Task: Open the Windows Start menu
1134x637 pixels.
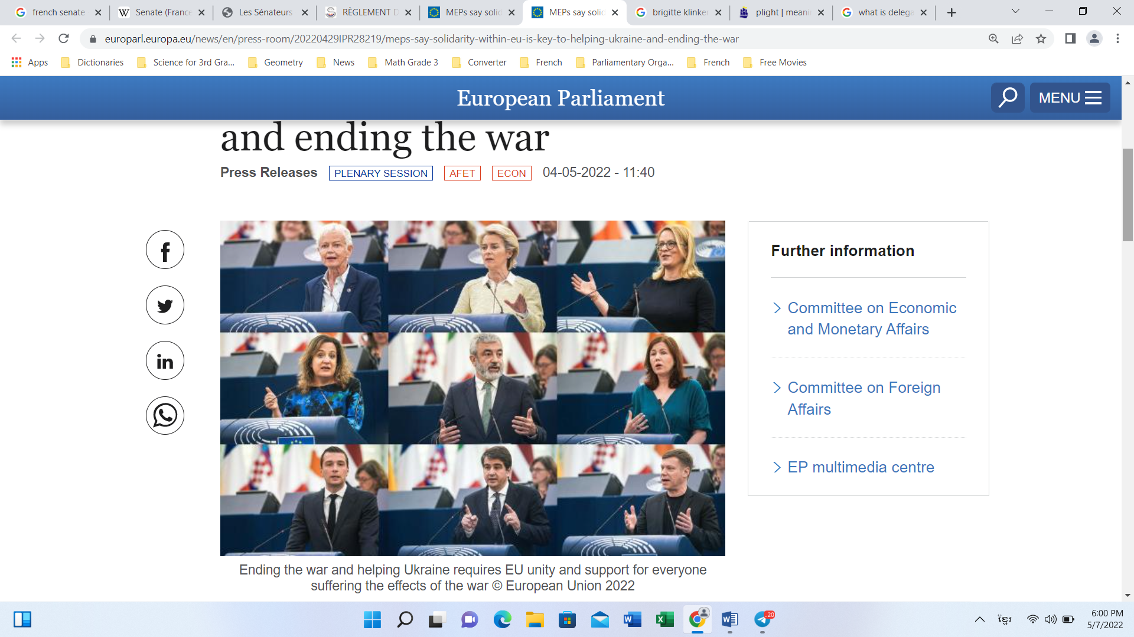Action: (372, 619)
